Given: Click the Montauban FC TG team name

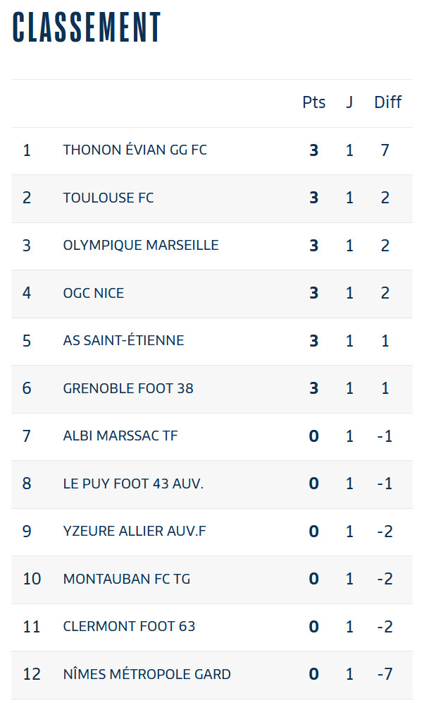Looking at the screenshot, I should (x=127, y=579).
